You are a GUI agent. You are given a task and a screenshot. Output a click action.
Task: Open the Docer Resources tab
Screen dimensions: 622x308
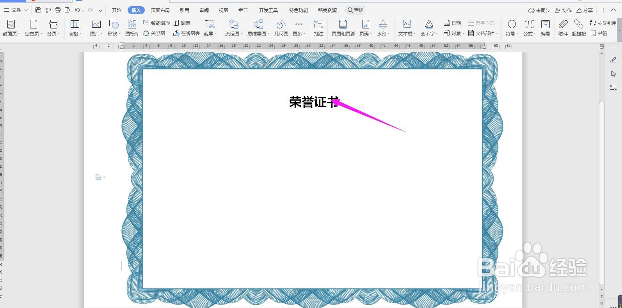327,10
